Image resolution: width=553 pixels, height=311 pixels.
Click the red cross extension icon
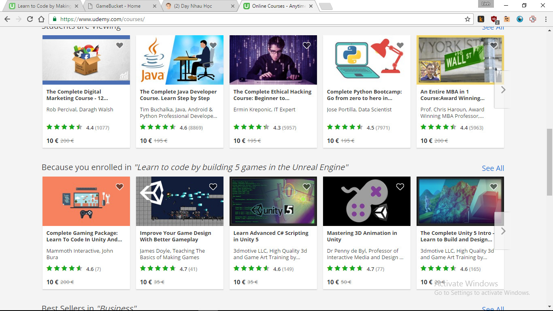pos(533,19)
